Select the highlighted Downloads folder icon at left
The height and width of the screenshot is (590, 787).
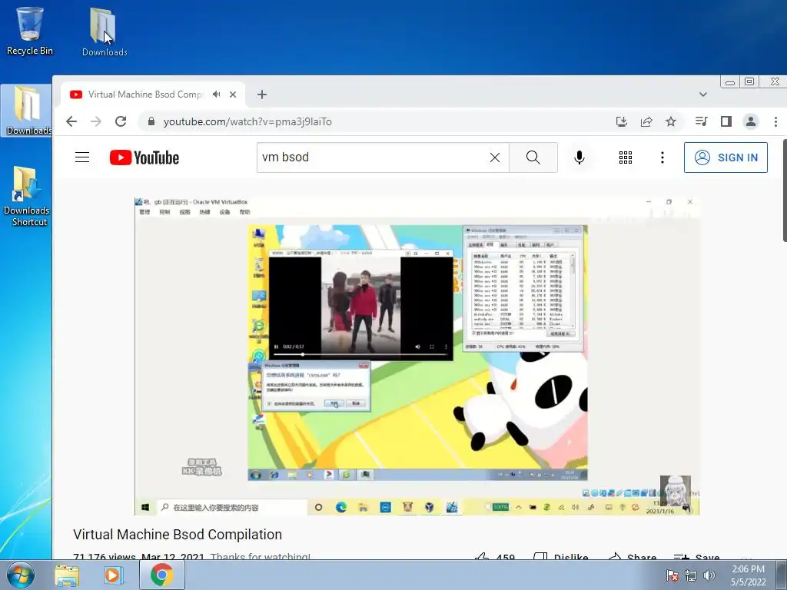pyautogui.click(x=27, y=111)
